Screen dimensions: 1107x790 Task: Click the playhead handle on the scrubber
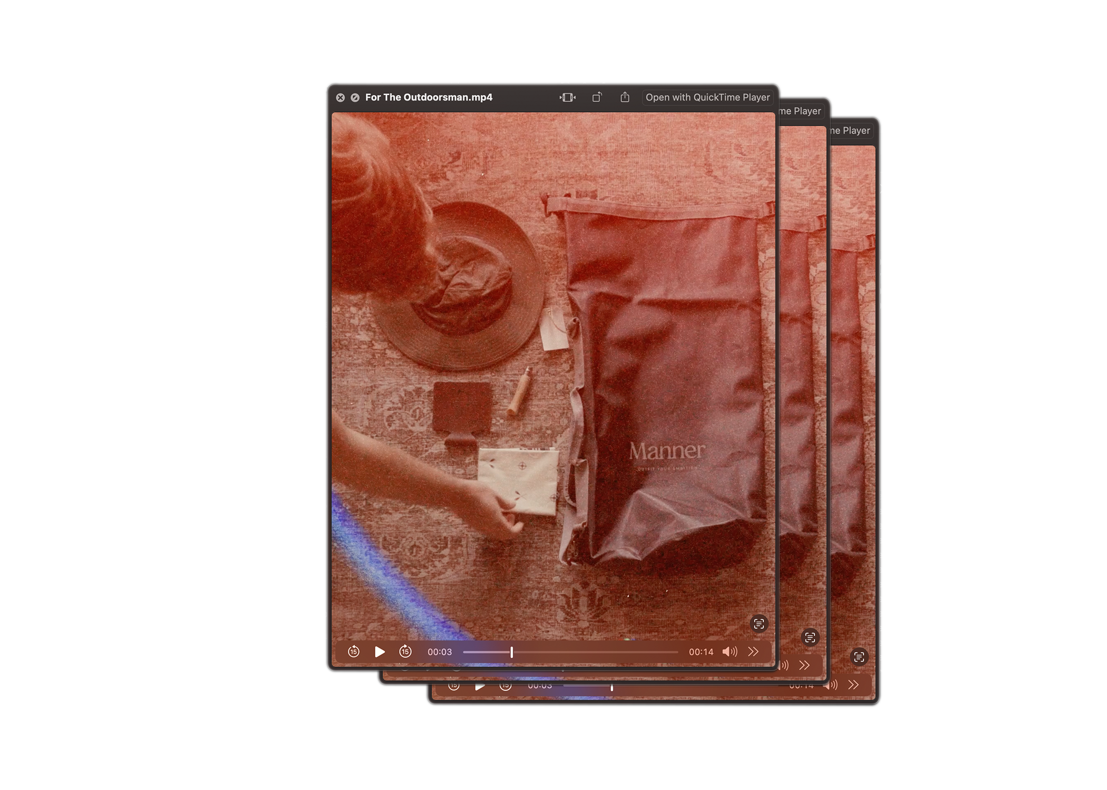tap(511, 653)
